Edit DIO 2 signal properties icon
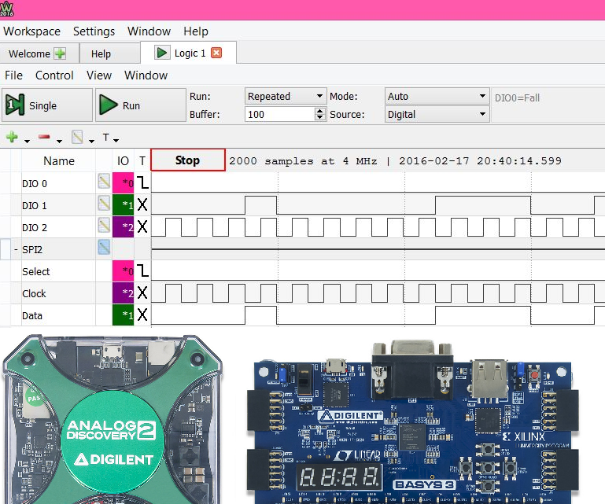This screenshot has width=605, height=504. tap(103, 225)
